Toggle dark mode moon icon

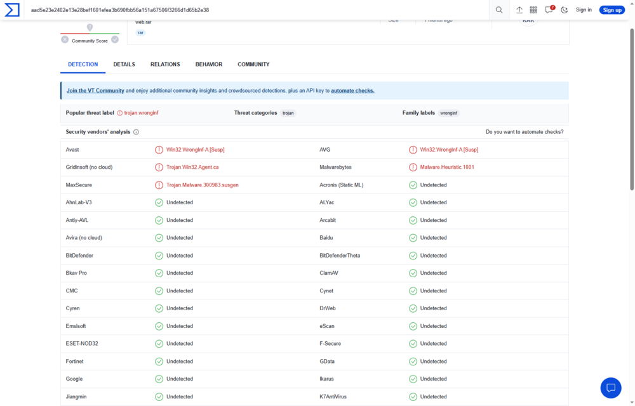pyautogui.click(x=564, y=10)
